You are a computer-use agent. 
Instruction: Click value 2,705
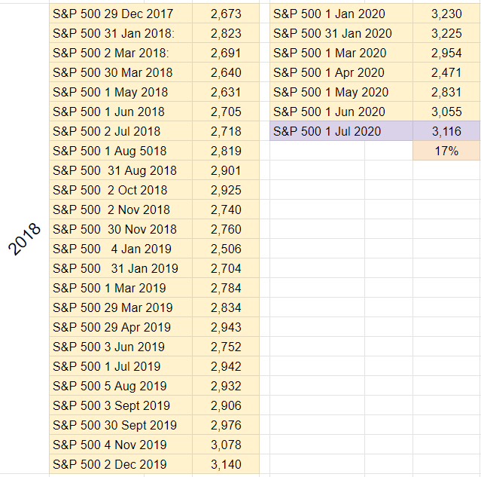(226, 112)
